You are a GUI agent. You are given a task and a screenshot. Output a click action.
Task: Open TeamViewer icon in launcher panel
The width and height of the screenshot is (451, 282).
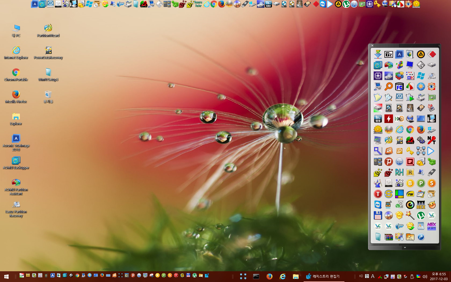[x=378, y=205]
